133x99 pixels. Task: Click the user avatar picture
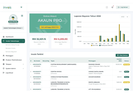pyautogui.click(x=13, y=18)
